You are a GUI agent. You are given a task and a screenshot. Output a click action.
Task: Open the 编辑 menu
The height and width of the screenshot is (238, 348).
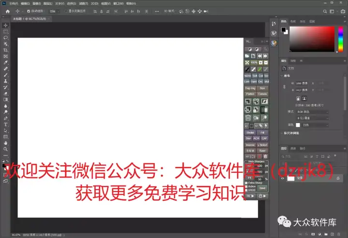point(25,3)
